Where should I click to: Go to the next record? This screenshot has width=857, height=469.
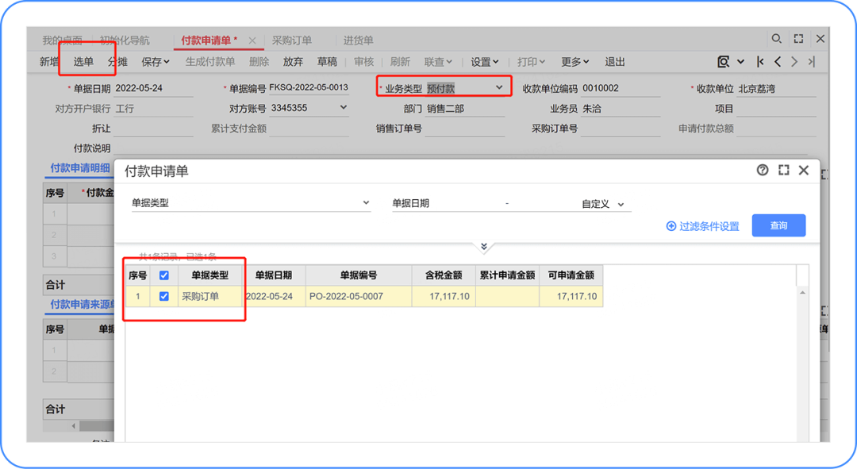pos(794,62)
